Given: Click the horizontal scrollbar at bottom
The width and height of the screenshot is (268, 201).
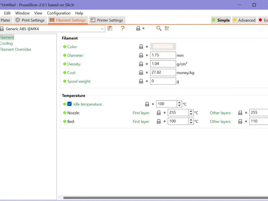Looking at the screenshot, I should pyautogui.click(x=165, y=198).
